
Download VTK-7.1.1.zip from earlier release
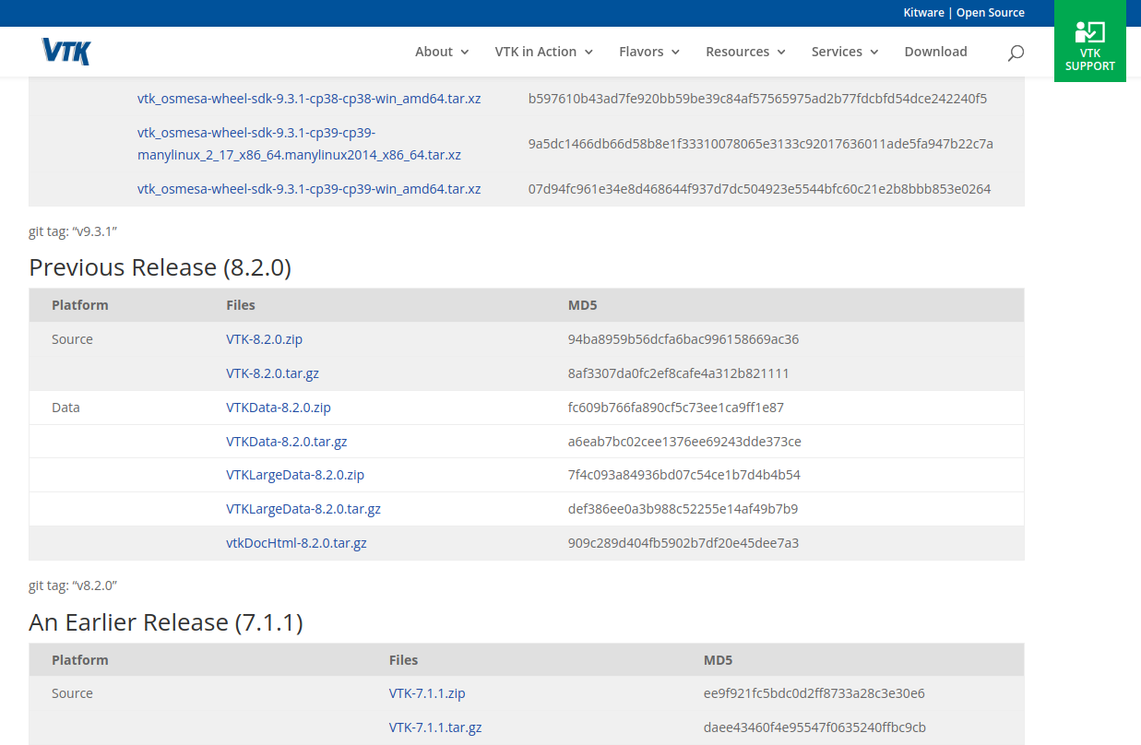pos(427,692)
